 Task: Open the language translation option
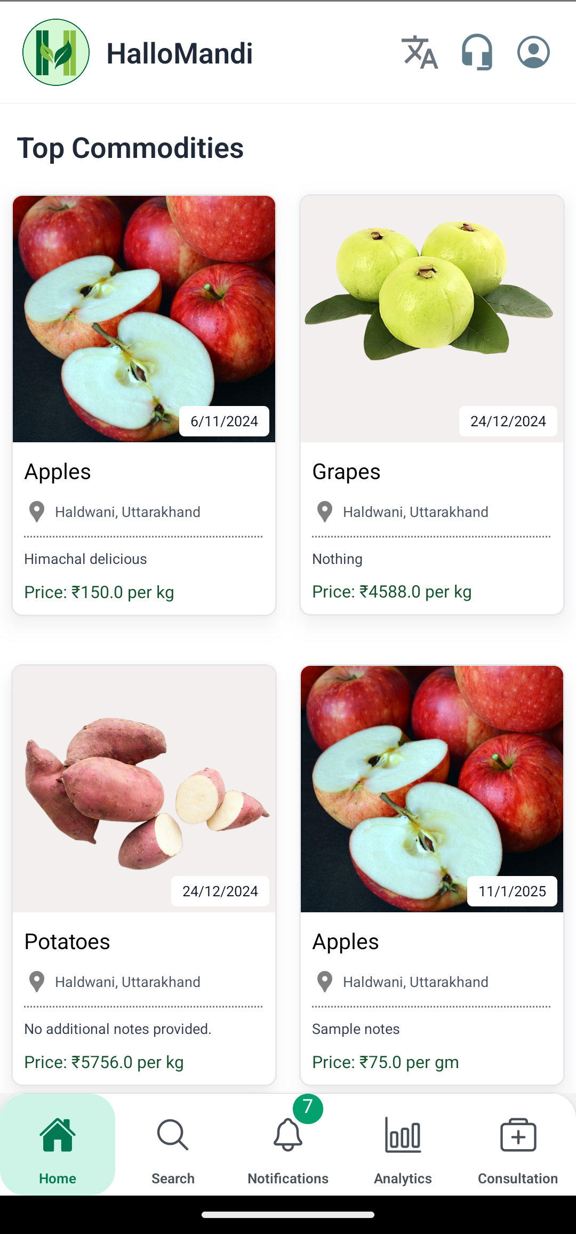(420, 52)
